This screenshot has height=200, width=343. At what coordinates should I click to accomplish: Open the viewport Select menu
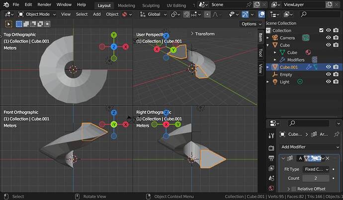coord(82,14)
